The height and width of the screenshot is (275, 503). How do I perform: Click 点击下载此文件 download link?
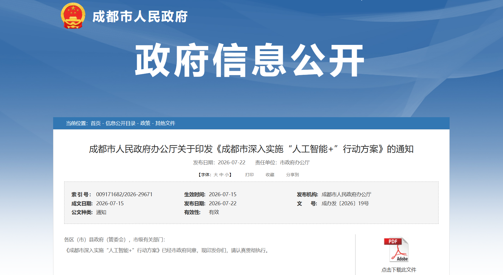pos(399,270)
